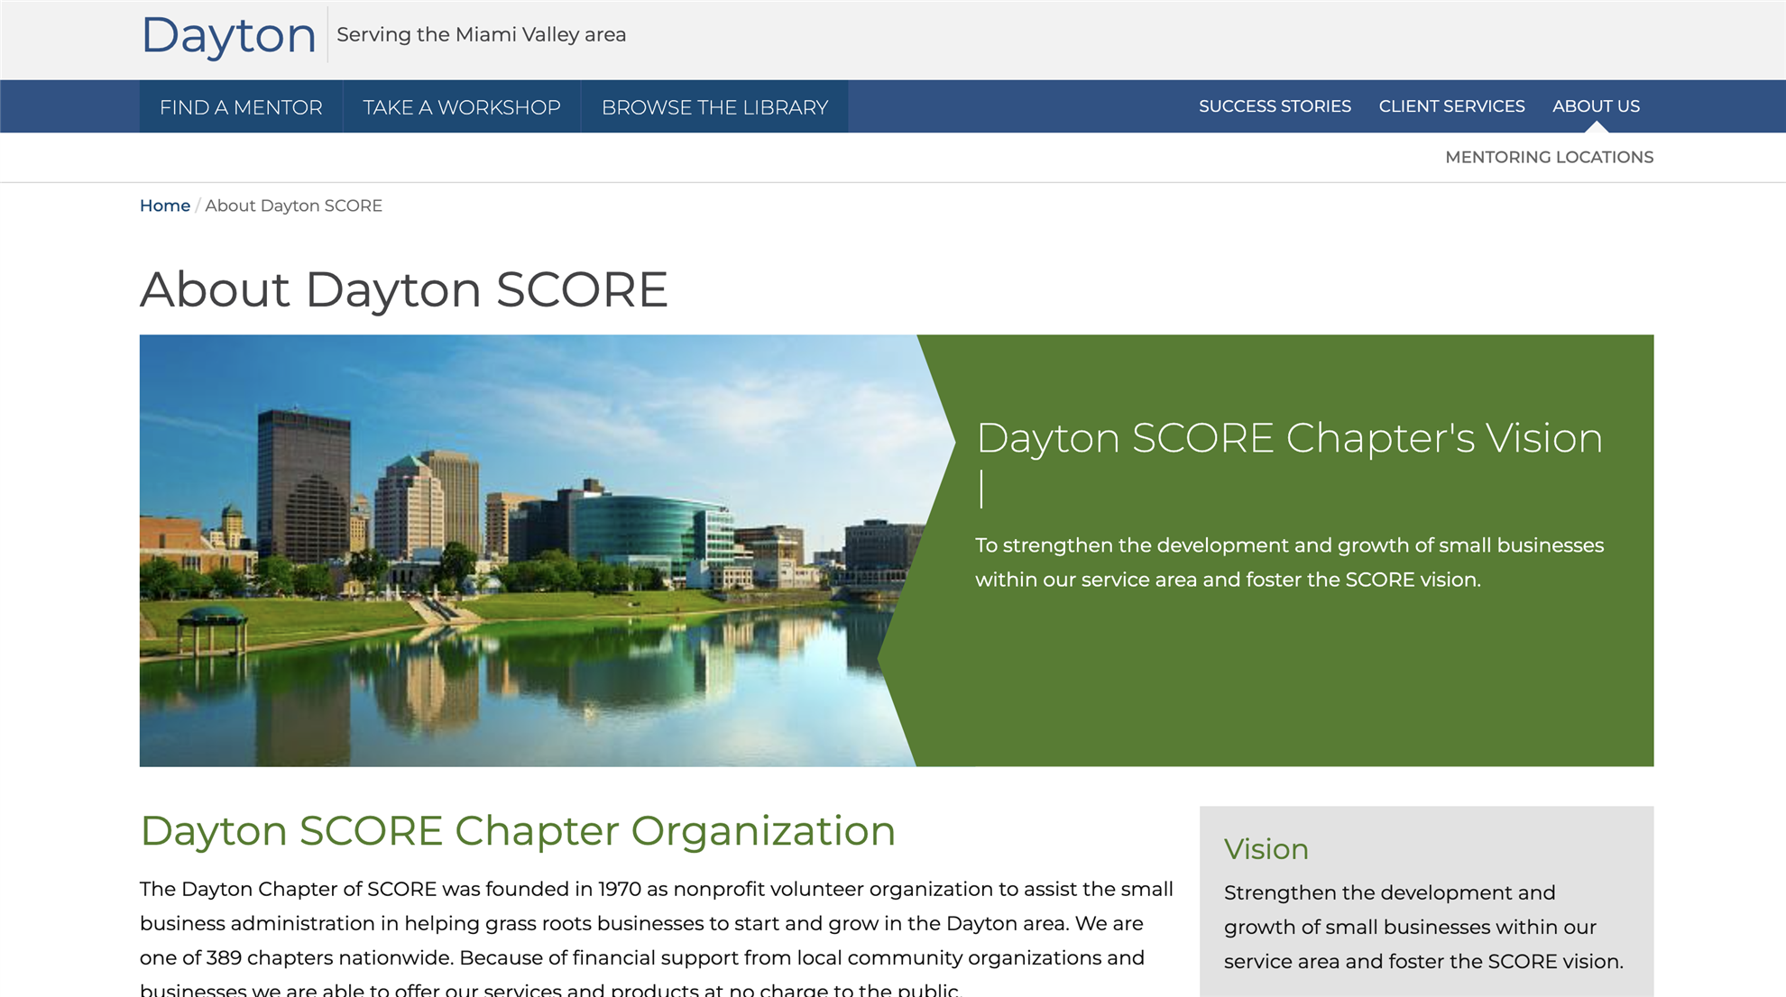Screen dimensions: 1786x997
Task: Click the Serving the Miami Valley tagline
Action: click(481, 34)
